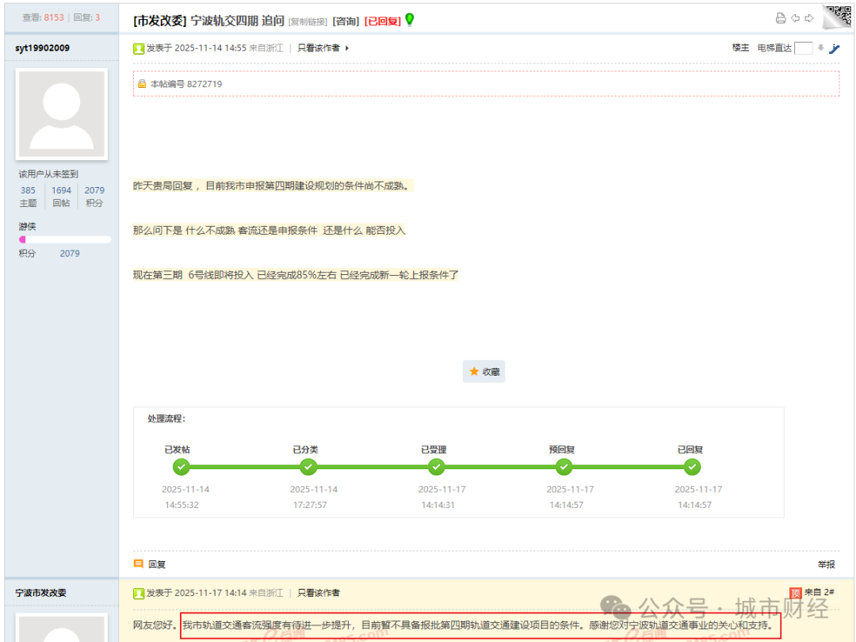Click the 已发帖 checkmark step
Viewport: 856px width, 642px height.
point(182,467)
